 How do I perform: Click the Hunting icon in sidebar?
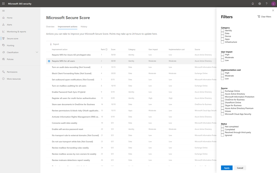click(x=3, y=45)
